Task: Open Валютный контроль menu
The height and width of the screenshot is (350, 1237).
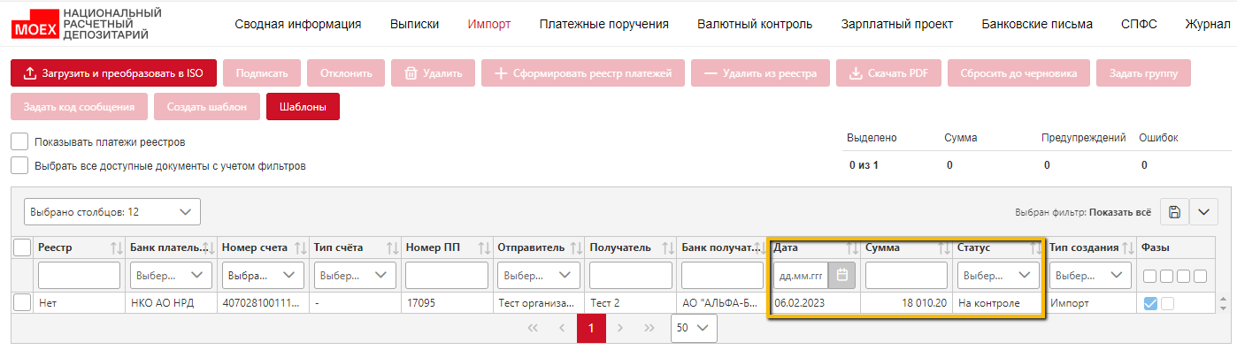Action: 755,24
